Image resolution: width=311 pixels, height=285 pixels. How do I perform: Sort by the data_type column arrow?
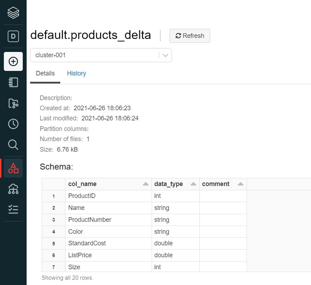(x=193, y=184)
